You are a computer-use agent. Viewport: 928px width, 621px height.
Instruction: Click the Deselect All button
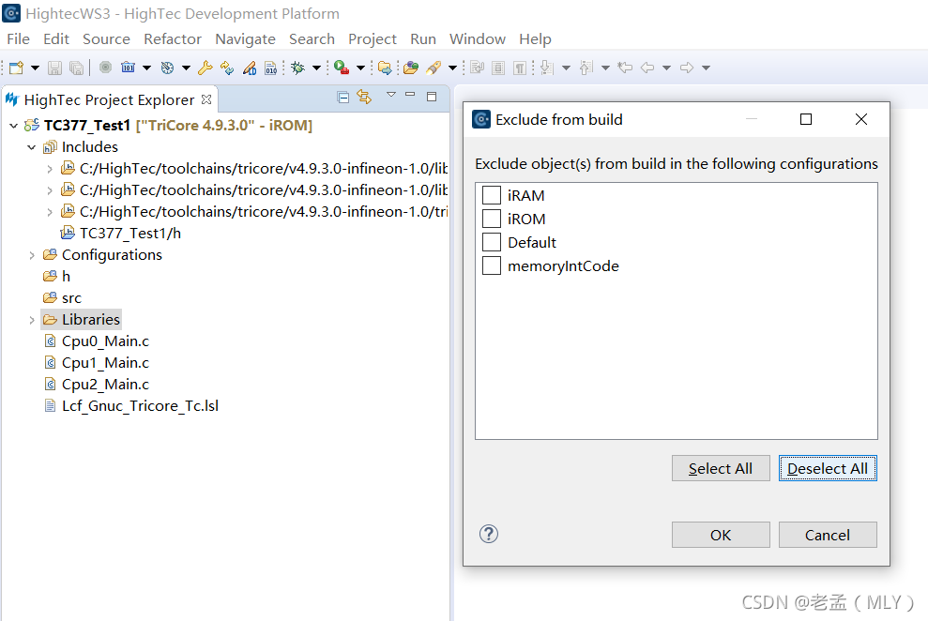point(828,468)
